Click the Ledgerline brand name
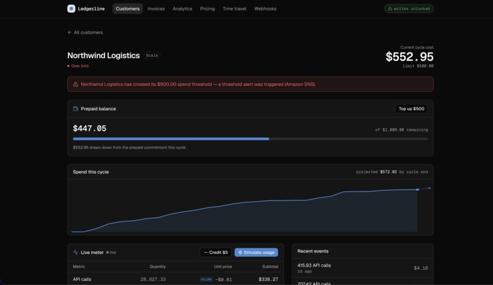The height and width of the screenshot is (285, 493). (91, 9)
